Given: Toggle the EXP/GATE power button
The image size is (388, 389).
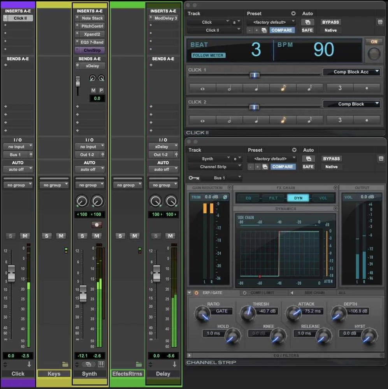Looking at the screenshot, I should [x=197, y=293].
